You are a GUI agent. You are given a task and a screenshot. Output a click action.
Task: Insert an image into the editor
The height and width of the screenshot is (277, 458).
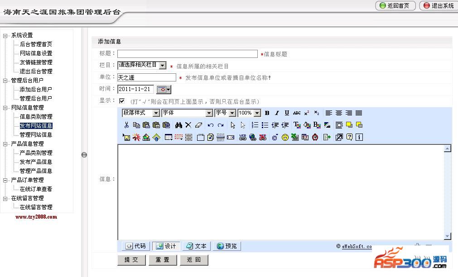pos(126,137)
